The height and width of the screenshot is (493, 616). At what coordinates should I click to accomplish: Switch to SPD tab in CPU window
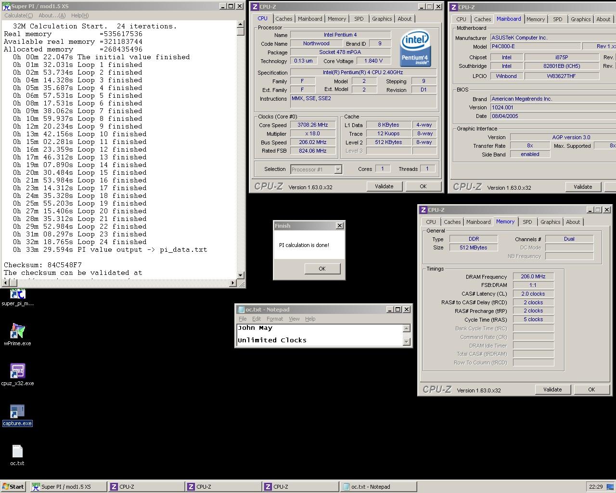359,19
